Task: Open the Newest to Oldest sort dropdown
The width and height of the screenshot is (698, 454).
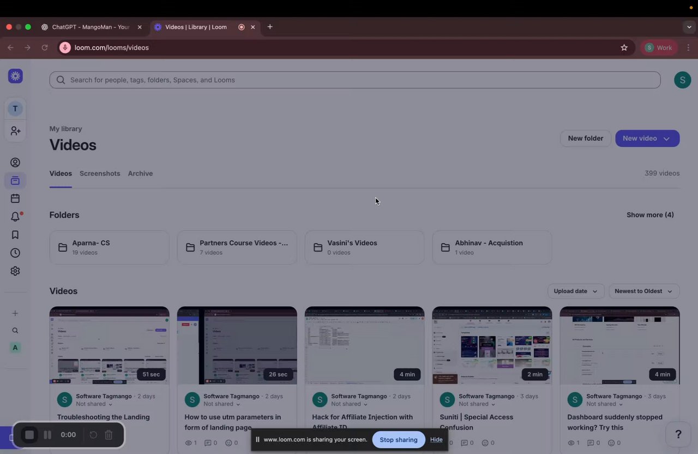Action: pos(644,291)
